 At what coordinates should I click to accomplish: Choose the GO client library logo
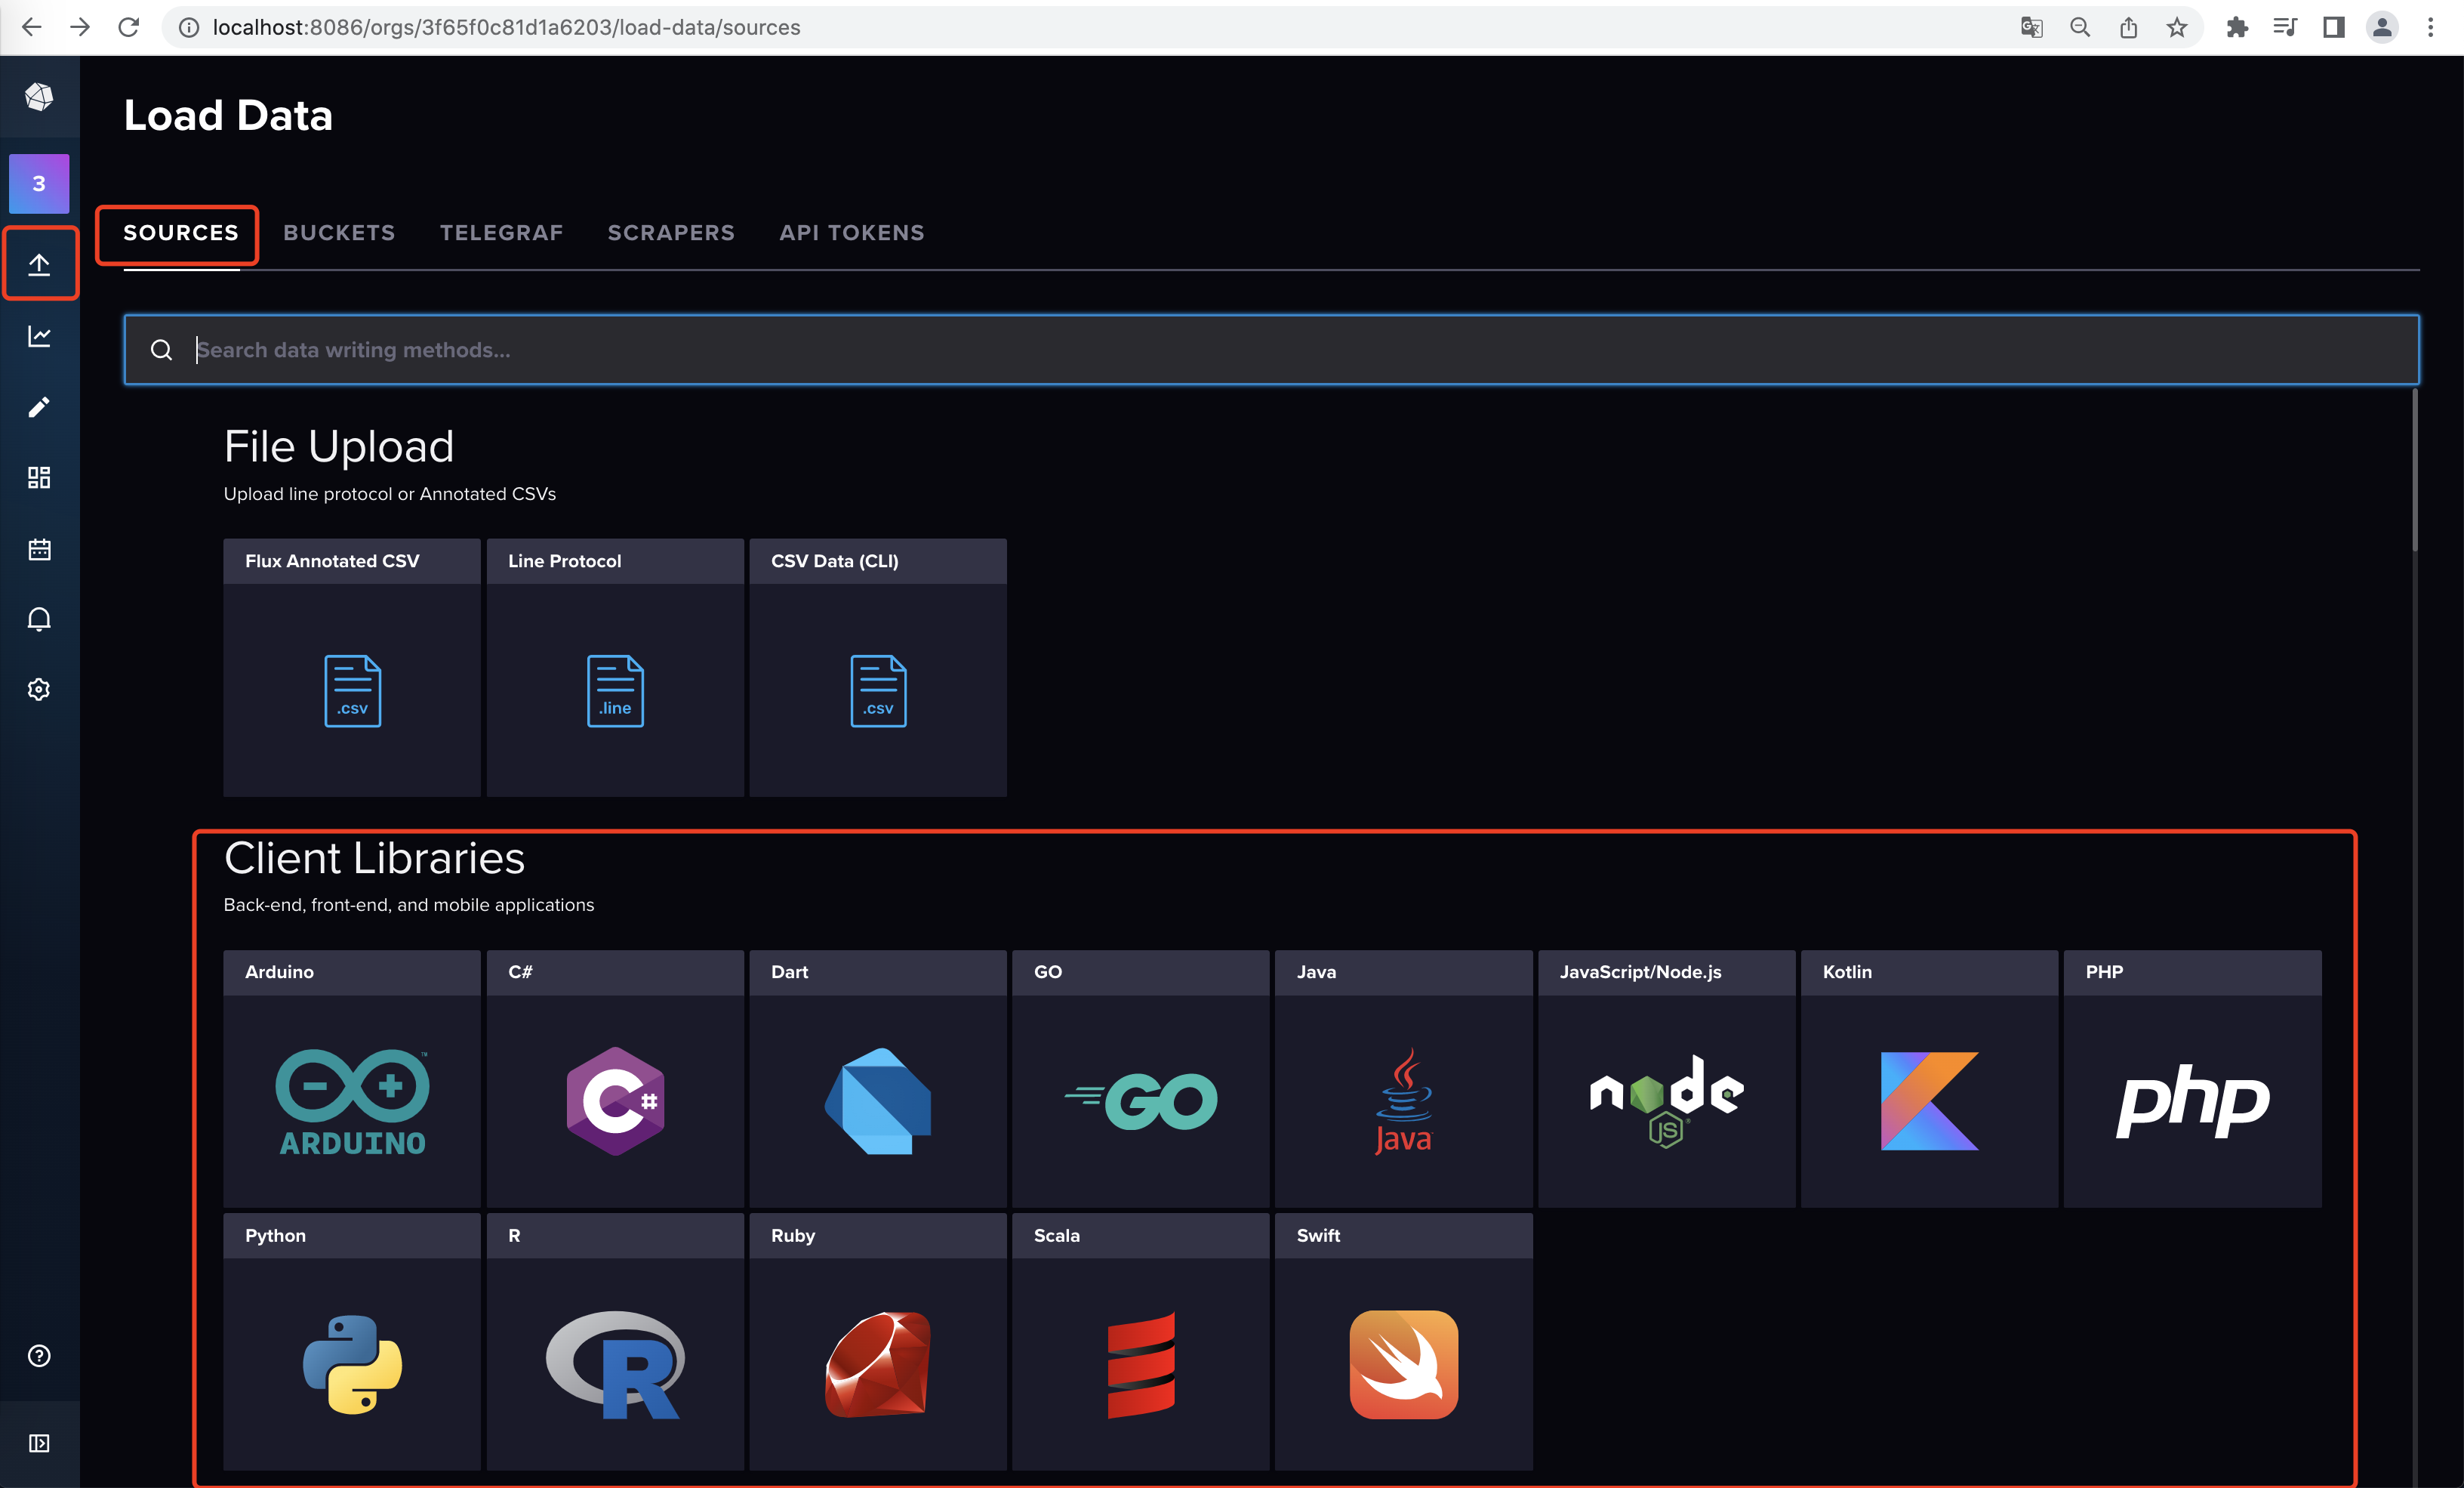point(1141,1102)
